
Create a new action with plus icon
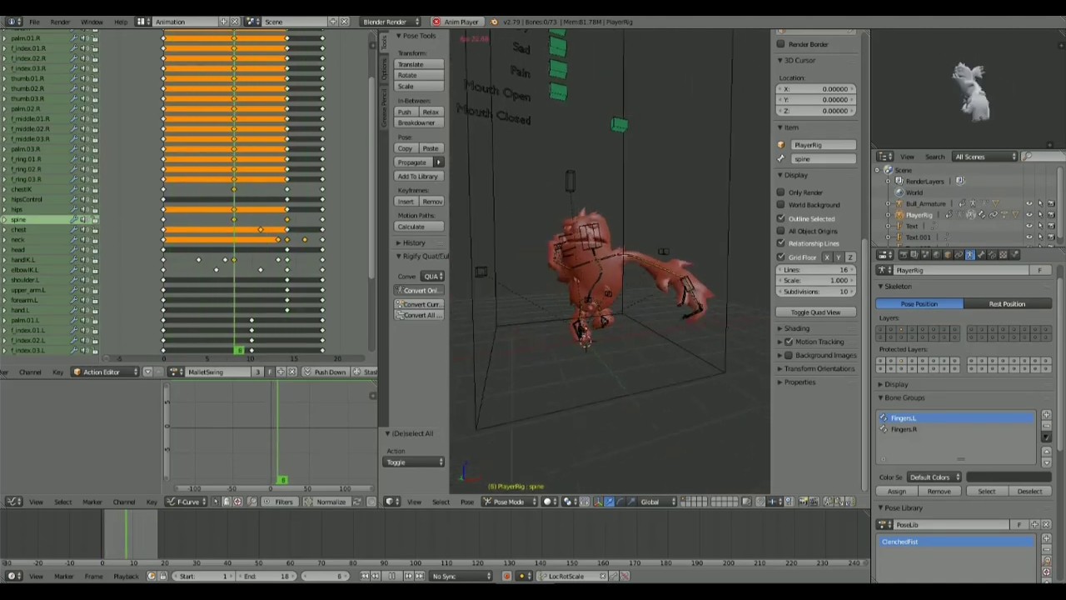[x=281, y=372]
